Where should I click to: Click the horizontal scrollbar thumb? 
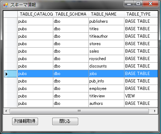79,111
